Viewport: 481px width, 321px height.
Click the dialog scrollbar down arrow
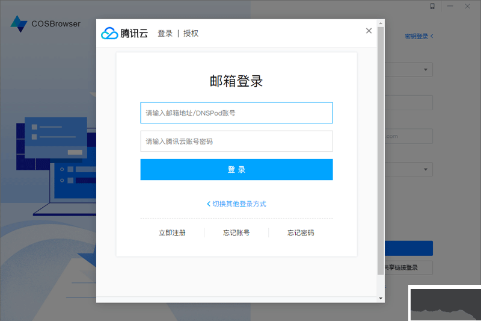(381, 298)
